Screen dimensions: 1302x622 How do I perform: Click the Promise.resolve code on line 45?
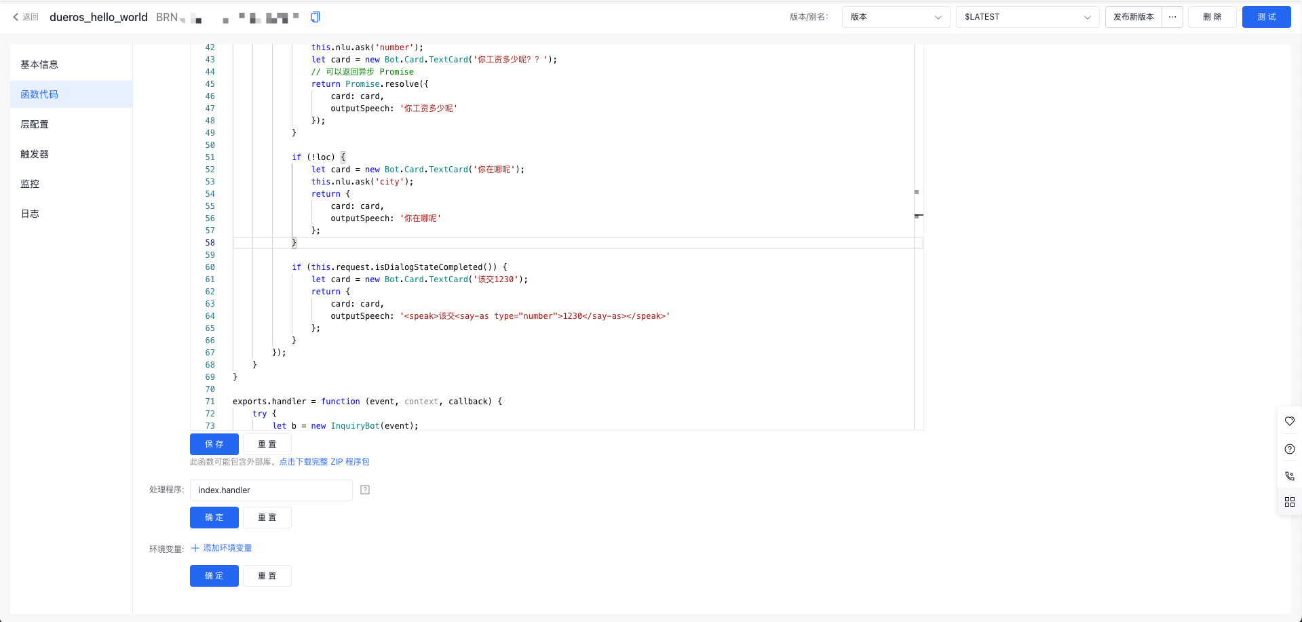tap(370, 84)
